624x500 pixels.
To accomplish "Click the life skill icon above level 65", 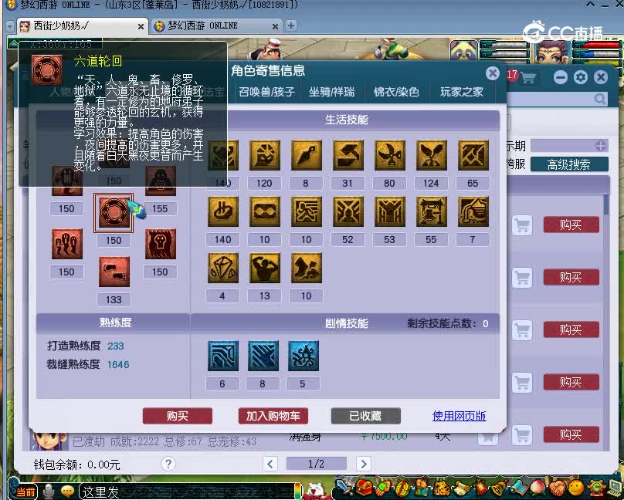I will [x=473, y=155].
